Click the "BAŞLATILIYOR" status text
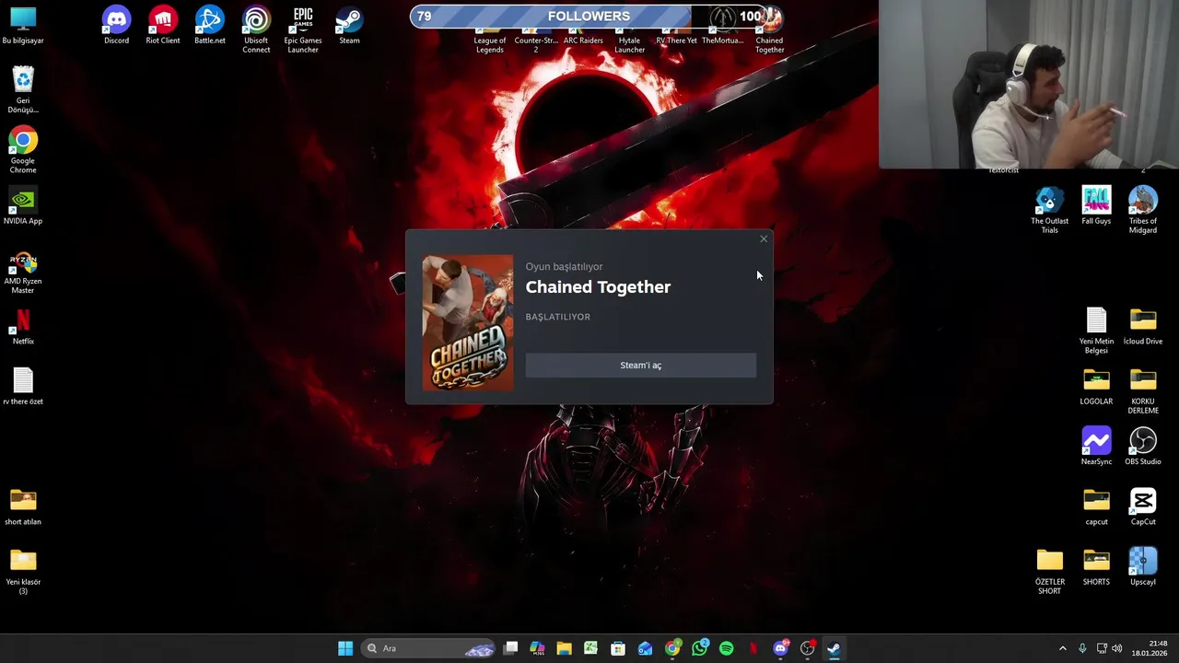The height and width of the screenshot is (663, 1179). click(x=558, y=317)
